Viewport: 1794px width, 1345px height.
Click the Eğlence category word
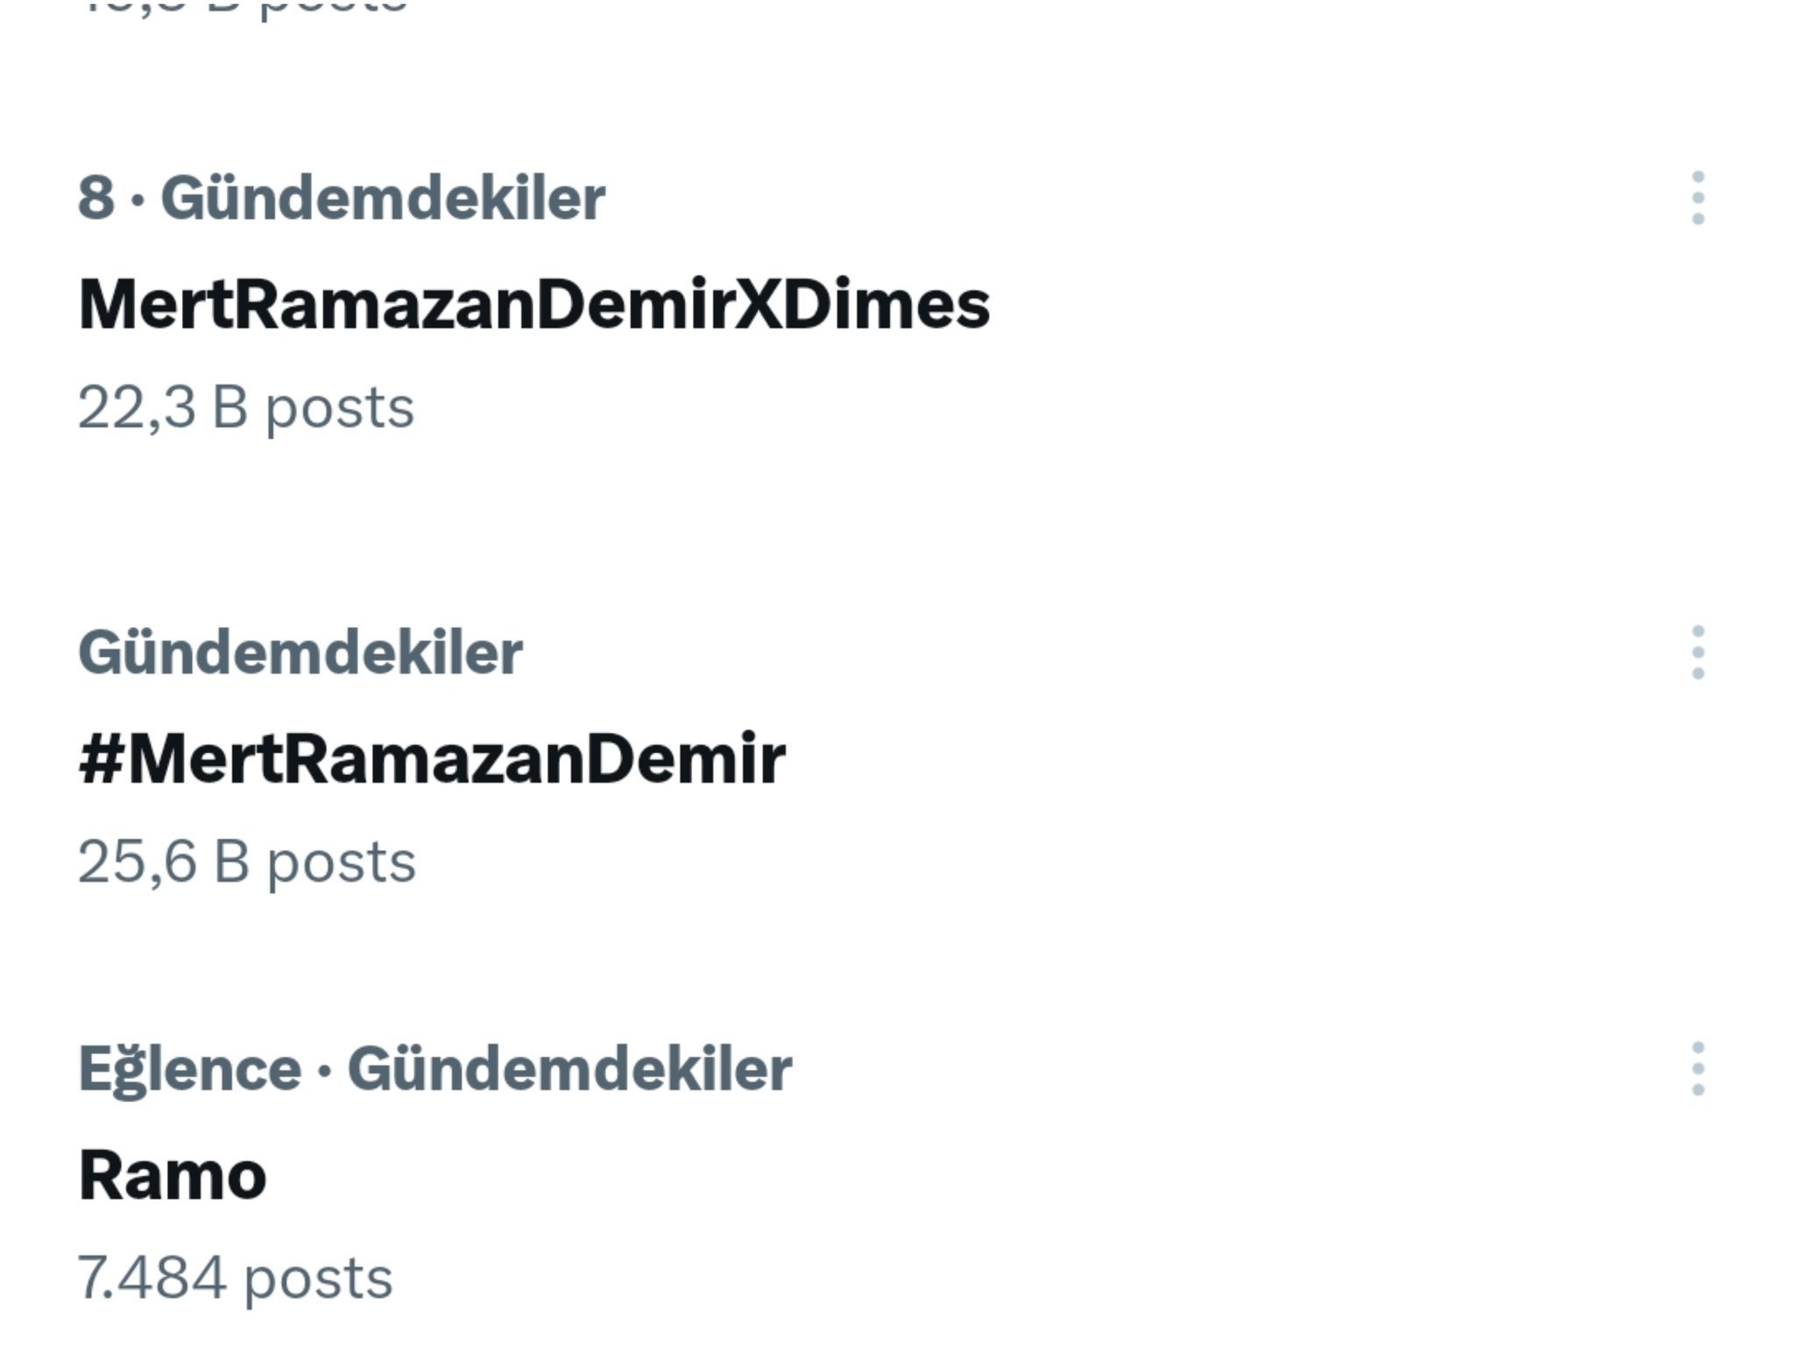[x=189, y=1069]
